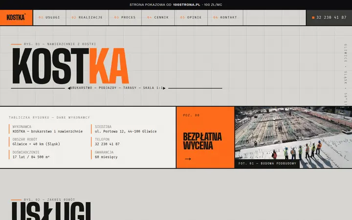Viewport: 352px width, 220px height.
Task: Go to the Realizacje section
Action: click(87, 18)
